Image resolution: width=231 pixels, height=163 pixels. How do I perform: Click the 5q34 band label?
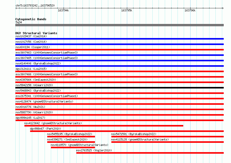19,22
